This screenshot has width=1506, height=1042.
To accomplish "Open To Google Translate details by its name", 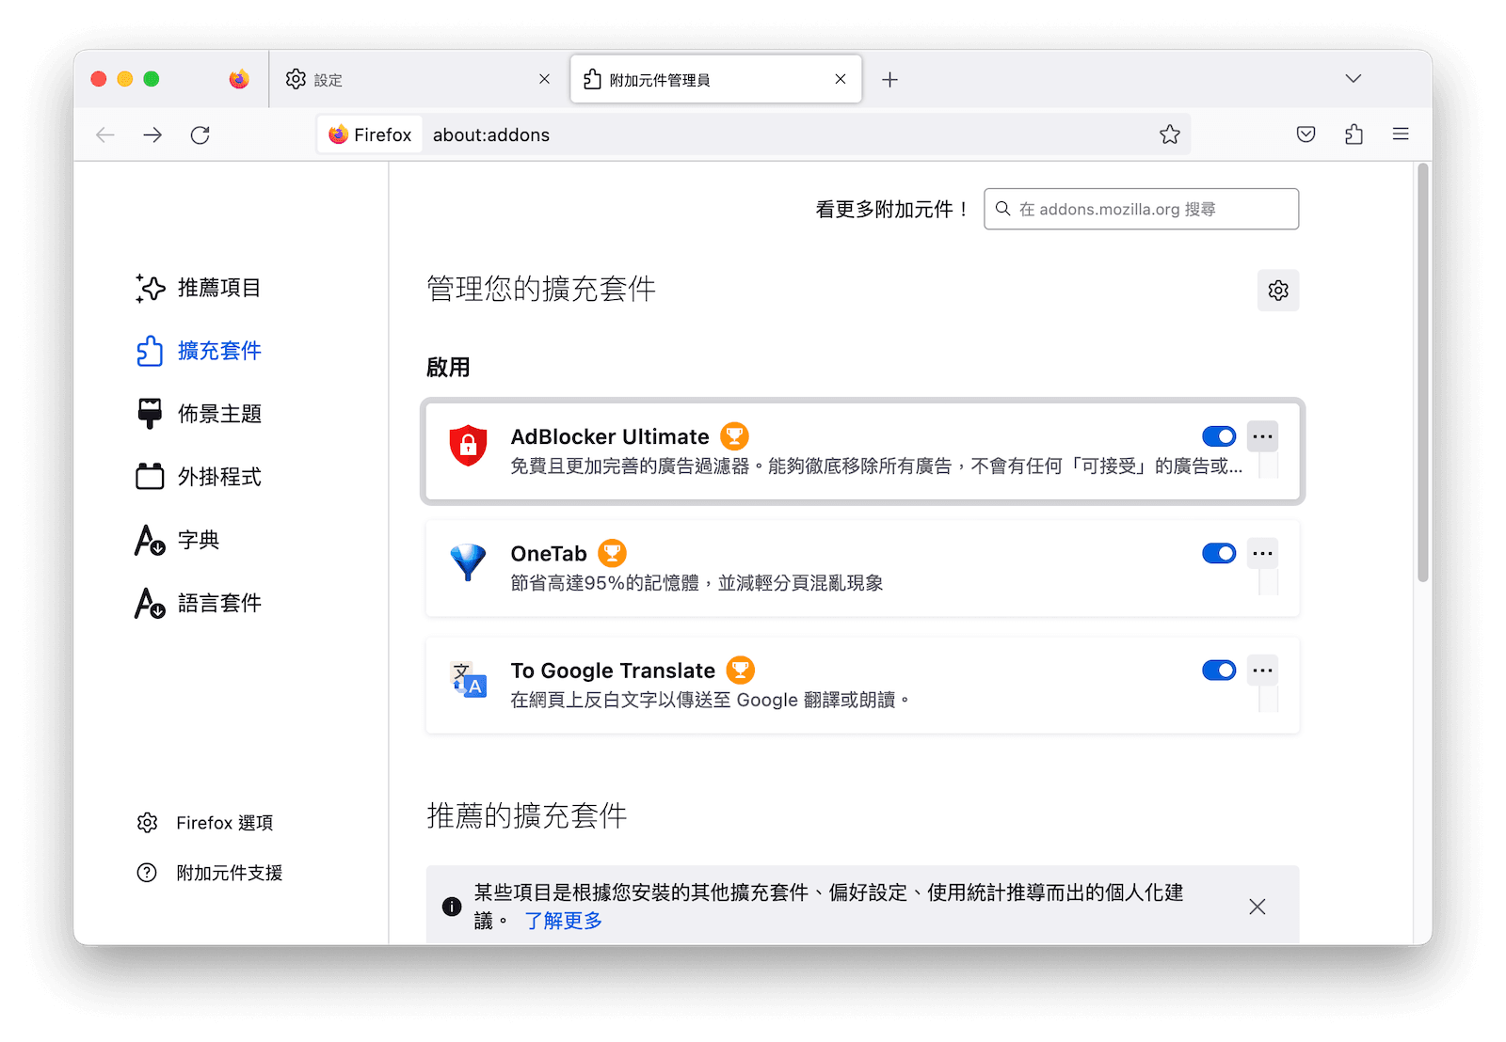I will 613,671.
